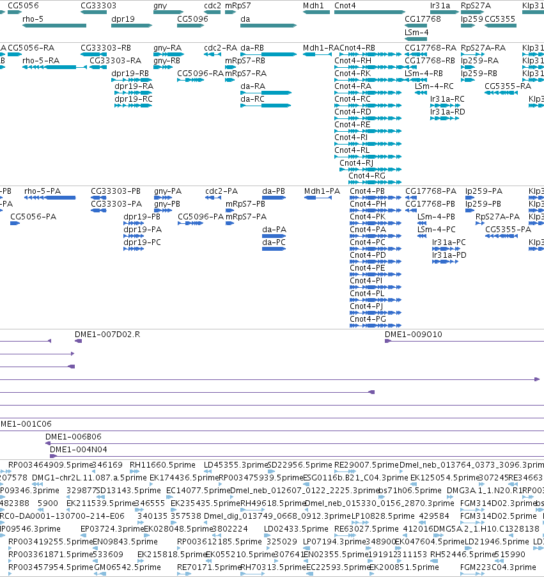Click protein dpr19-PC
This screenshot has width=544, height=577.
[142, 242]
